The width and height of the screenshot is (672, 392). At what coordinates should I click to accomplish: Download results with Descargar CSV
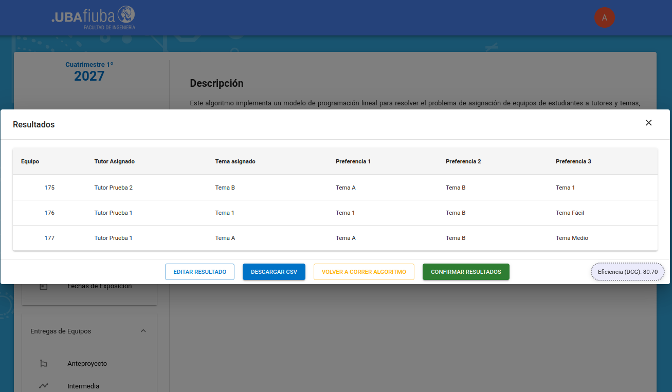tap(274, 272)
